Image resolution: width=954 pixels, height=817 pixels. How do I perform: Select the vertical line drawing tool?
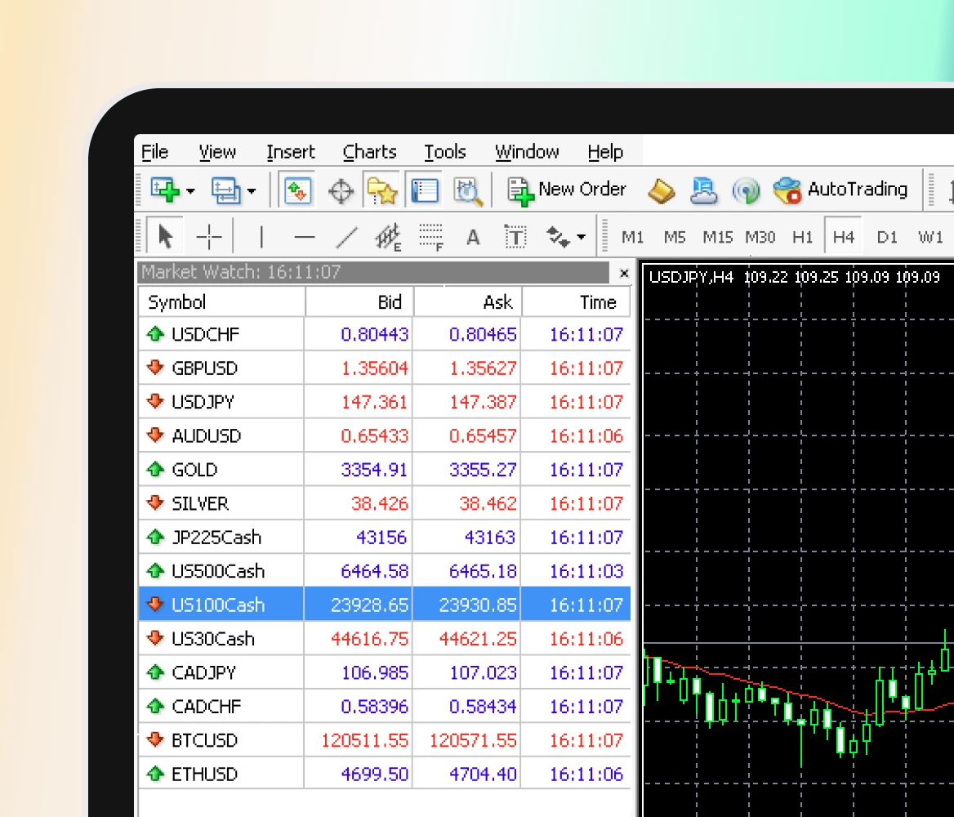[x=260, y=236]
